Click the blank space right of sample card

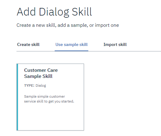click(122, 97)
